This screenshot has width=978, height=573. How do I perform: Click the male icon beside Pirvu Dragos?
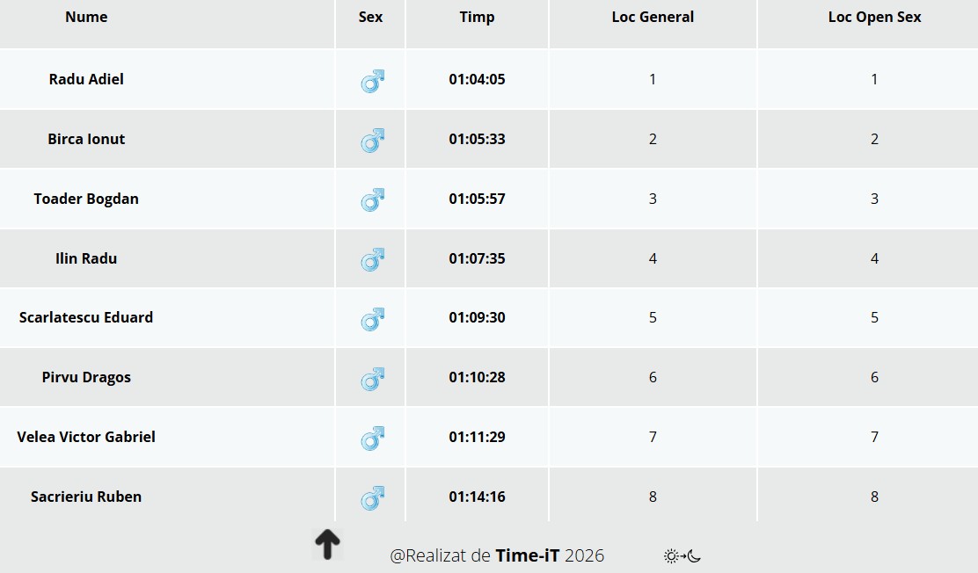pos(372,379)
